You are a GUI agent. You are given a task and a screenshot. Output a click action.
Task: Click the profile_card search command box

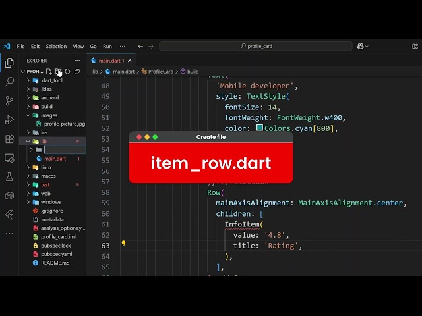click(256, 46)
